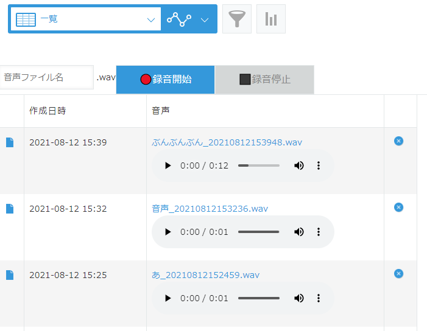Play the あ_20210812152459 audio clip
The height and width of the screenshot is (331, 427).
point(168,298)
